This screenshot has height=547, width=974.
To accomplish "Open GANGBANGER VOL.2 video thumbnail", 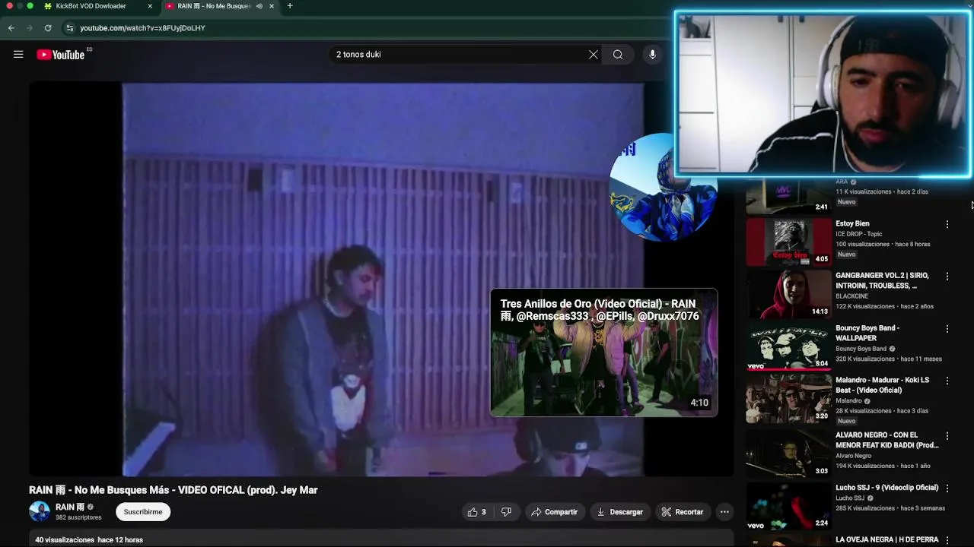I will coord(788,295).
